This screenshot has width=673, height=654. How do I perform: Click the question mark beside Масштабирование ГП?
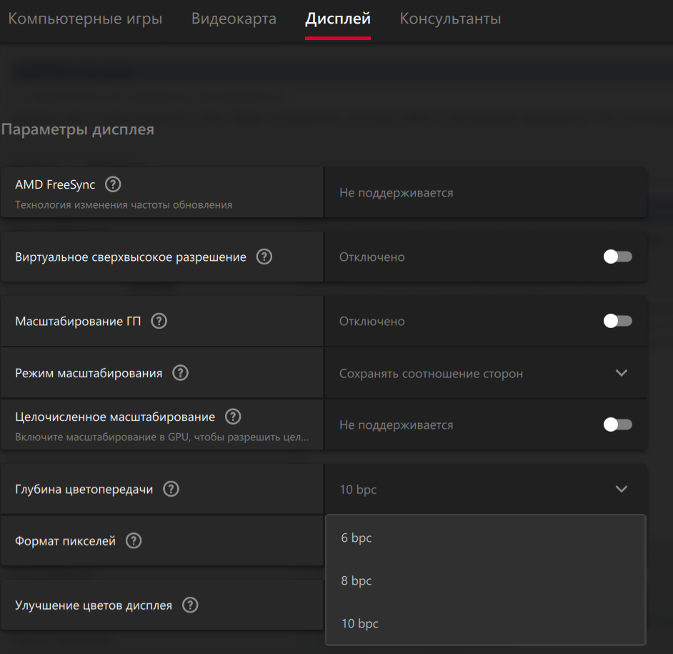pyautogui.click(x=159, y=321)
